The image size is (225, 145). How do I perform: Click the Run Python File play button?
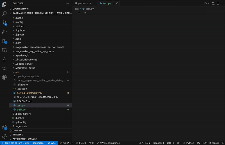click(x=205, y=3)
